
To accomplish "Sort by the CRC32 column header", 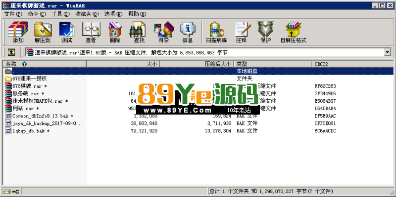I will pyautogui.click(x=352, y=64).
